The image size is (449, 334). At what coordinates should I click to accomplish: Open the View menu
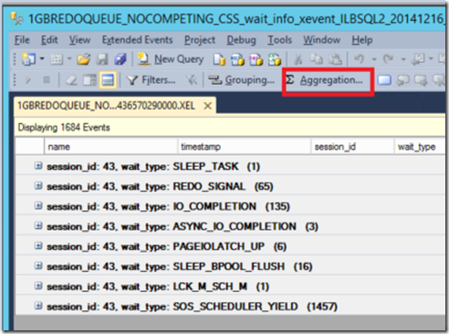(x=79, y=40)
